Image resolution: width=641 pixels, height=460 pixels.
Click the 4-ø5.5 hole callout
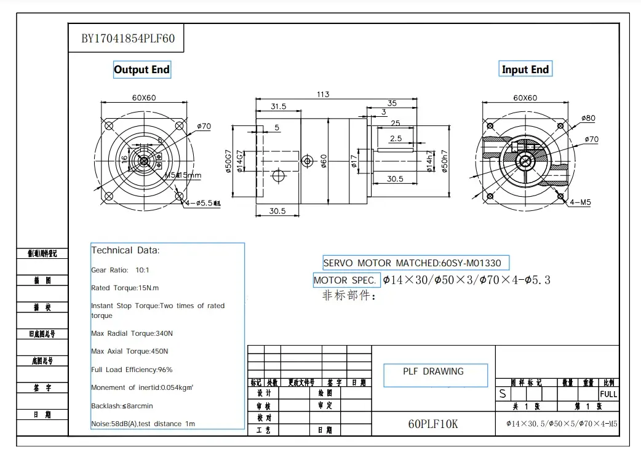click(x=203, y=203)
